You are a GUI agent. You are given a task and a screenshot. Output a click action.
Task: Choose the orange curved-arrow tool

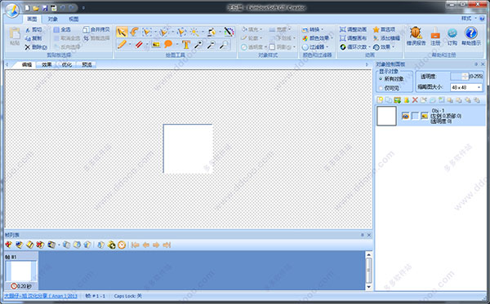[135, 32]
